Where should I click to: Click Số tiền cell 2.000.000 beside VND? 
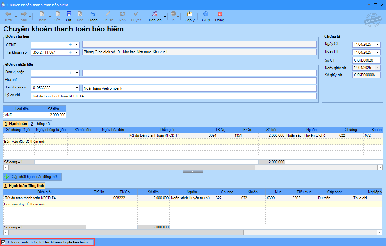(53, 115)
